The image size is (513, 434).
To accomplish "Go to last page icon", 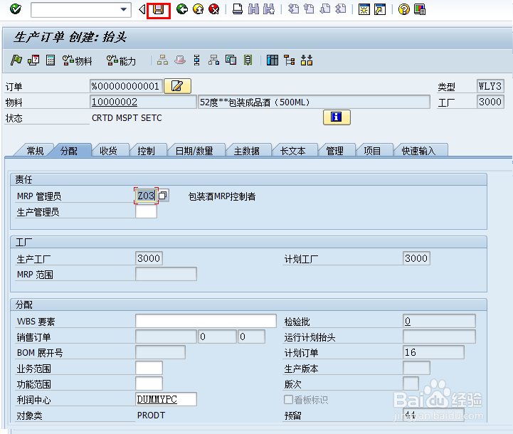I will click(x=341, y=9).
